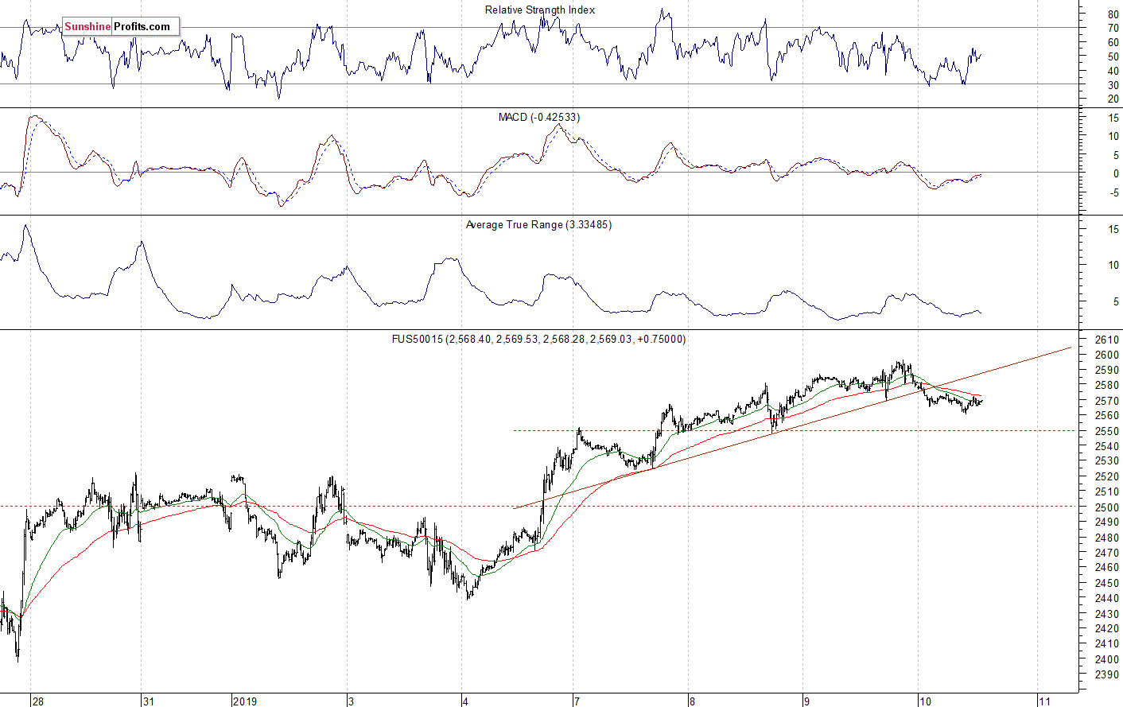1123x707 pixels.
Task: Click date label 31 on time axis
Action: pyautogui.click(x=149, y=701)
